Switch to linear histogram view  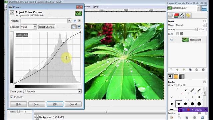(74, 27)
